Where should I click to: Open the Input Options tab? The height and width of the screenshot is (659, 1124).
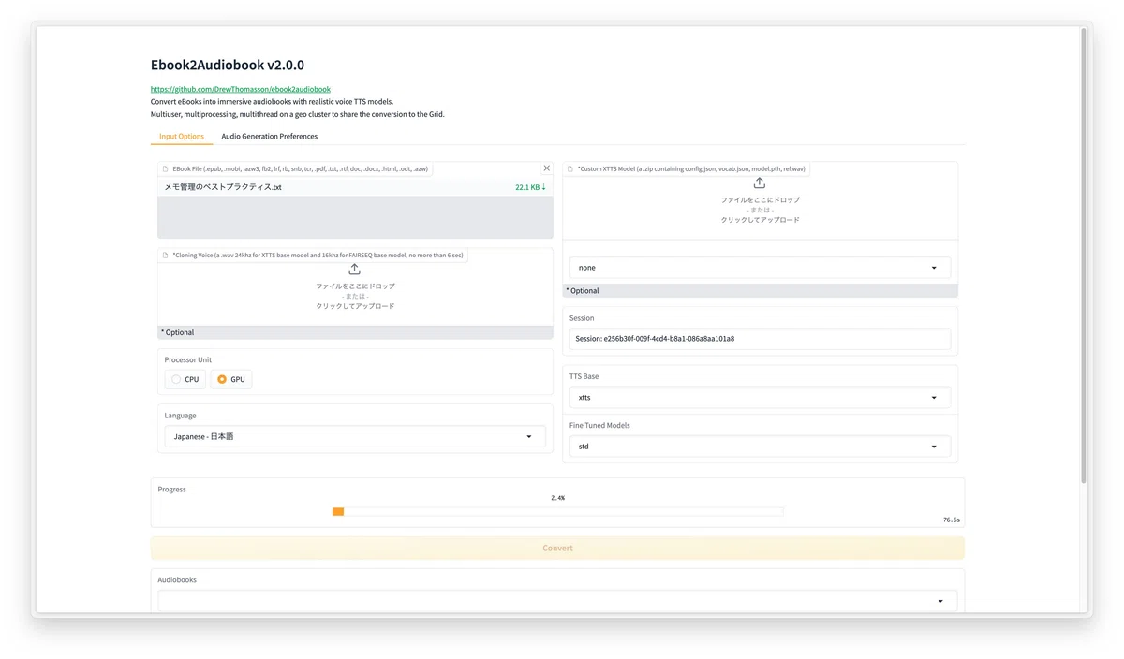pyautogui.click(x=182, y=137)
